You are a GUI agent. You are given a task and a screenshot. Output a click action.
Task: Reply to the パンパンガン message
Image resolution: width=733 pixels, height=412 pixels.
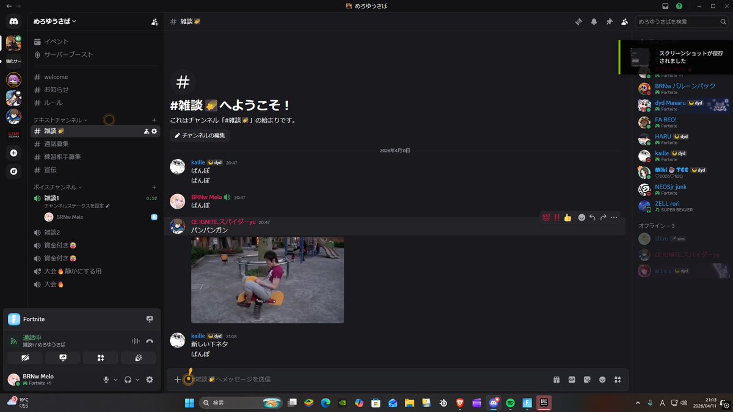[x=593, y=217]
